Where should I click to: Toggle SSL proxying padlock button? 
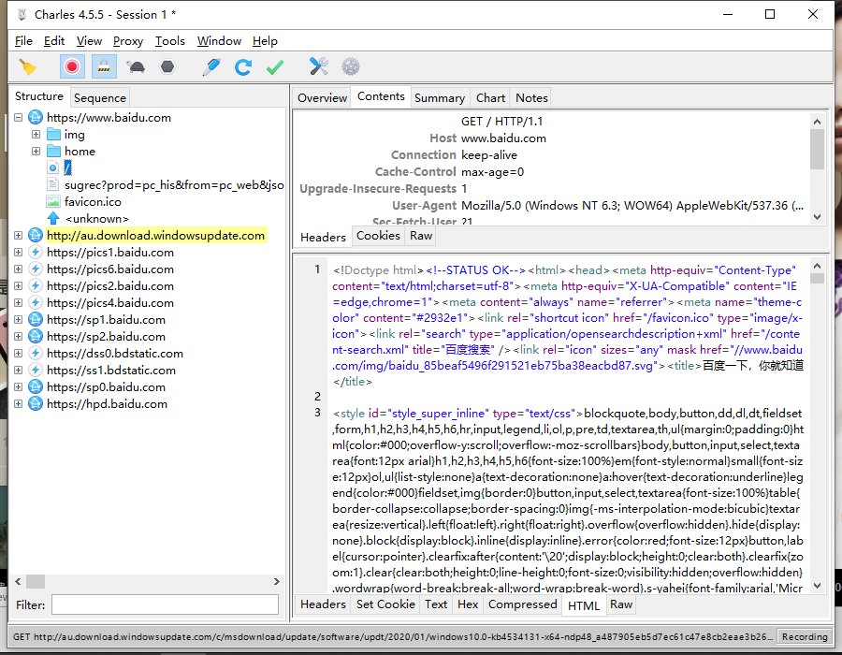[104, 67]
